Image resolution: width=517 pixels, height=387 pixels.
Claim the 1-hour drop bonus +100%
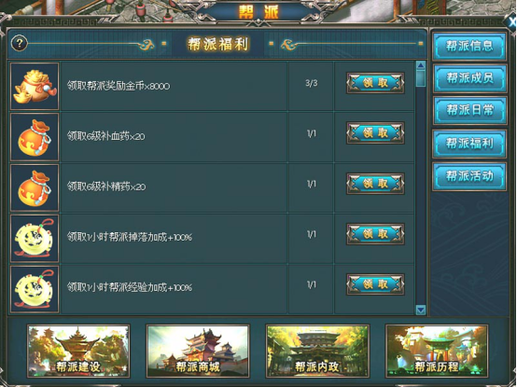375,234
